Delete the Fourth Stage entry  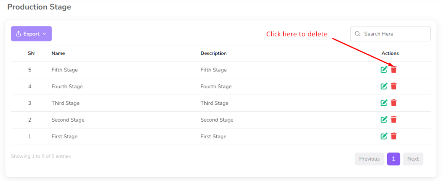coord(394,86)
